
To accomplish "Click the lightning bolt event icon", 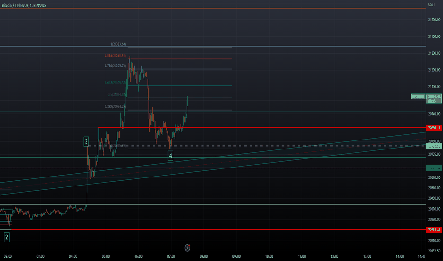I will (x=187, y=248).
